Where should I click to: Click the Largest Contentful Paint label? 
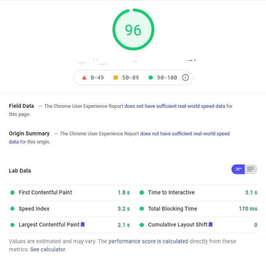point(49,225)
